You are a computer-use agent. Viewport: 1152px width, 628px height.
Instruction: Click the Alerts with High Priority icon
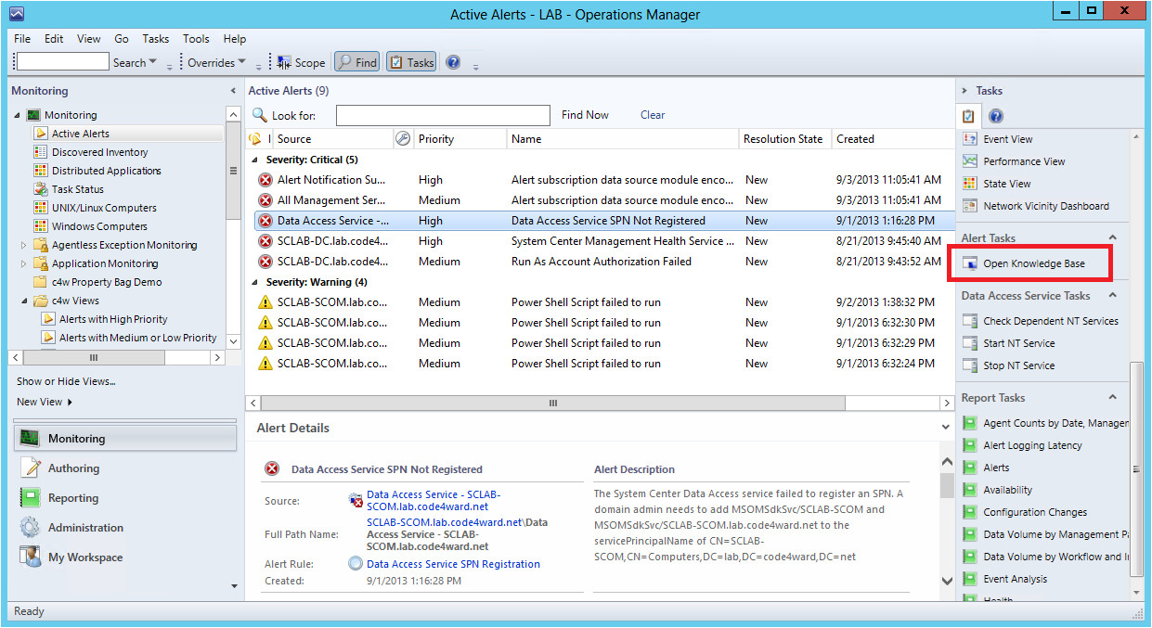(48, 319)
